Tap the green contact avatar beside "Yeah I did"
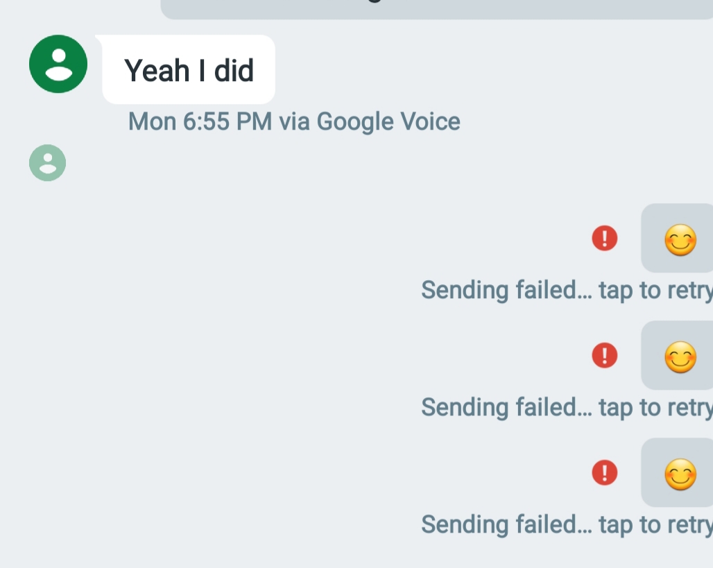 58,64
